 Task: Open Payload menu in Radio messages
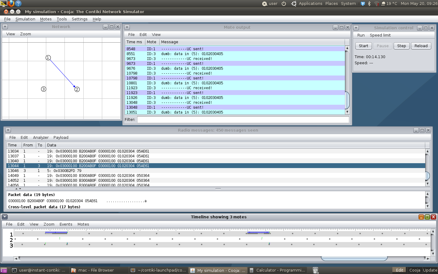tap(61, 138)
